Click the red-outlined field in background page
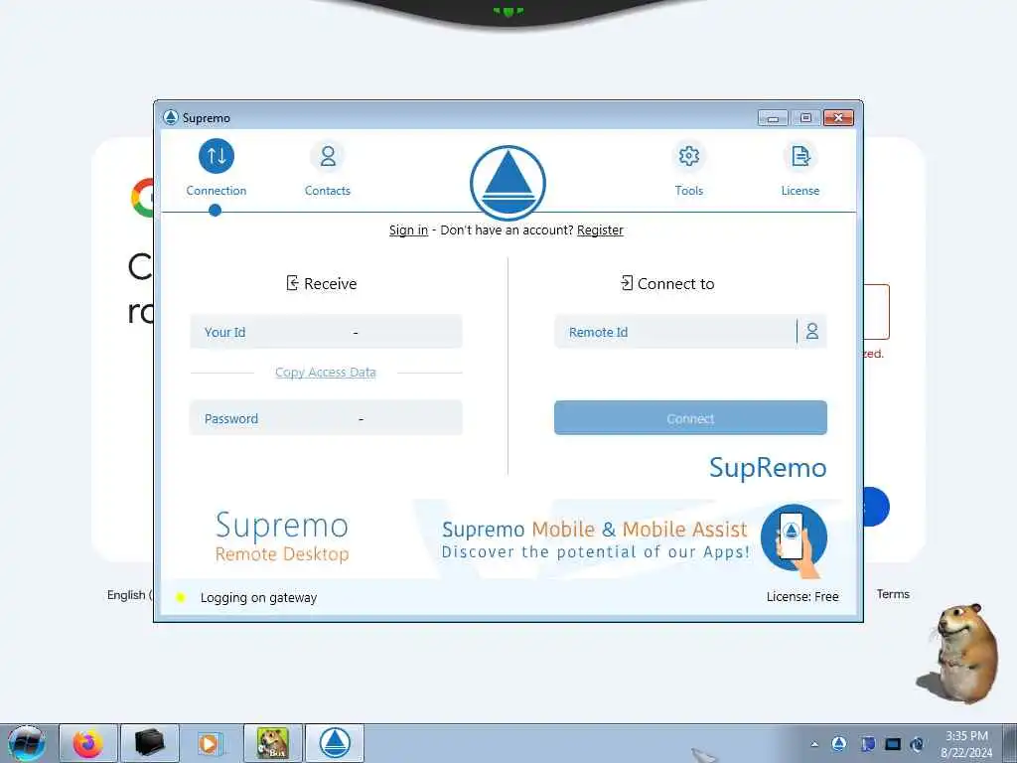Screen dimensions: 1017x763 coord(876,311)
